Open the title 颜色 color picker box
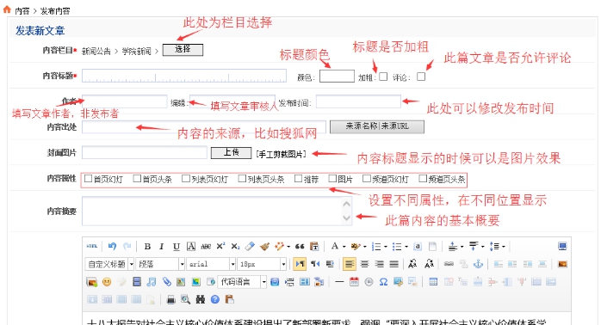 337,77
